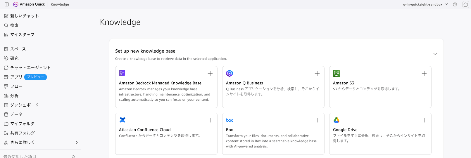Click the 研究 icon in sidebar

click(x=6, y=58)
